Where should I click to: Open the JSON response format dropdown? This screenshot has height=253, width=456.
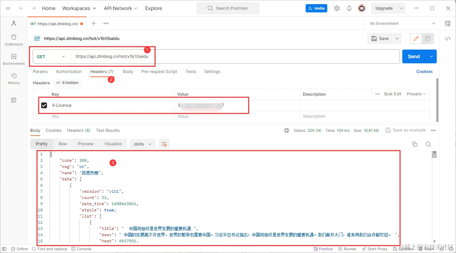142,144
